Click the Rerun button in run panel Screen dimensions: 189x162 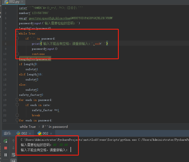(x=5, y=141)
